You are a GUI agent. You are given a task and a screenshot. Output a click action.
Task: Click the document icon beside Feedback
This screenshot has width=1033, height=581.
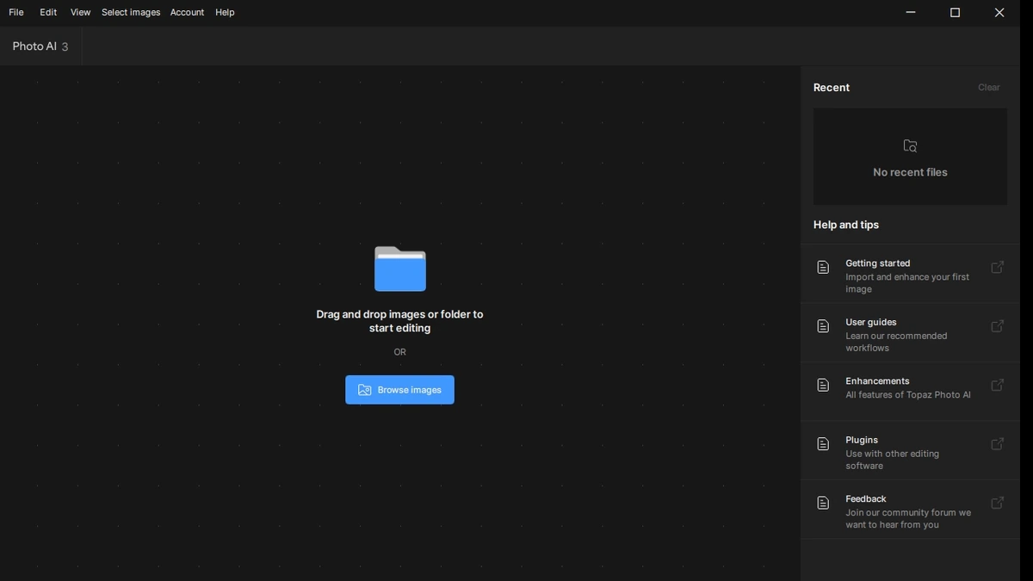pos(823,503)
